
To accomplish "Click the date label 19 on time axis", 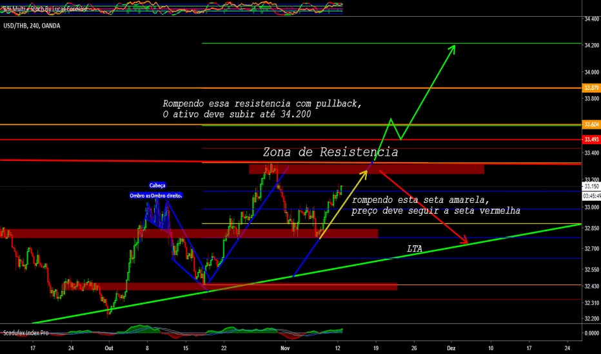I will (375, 348).
